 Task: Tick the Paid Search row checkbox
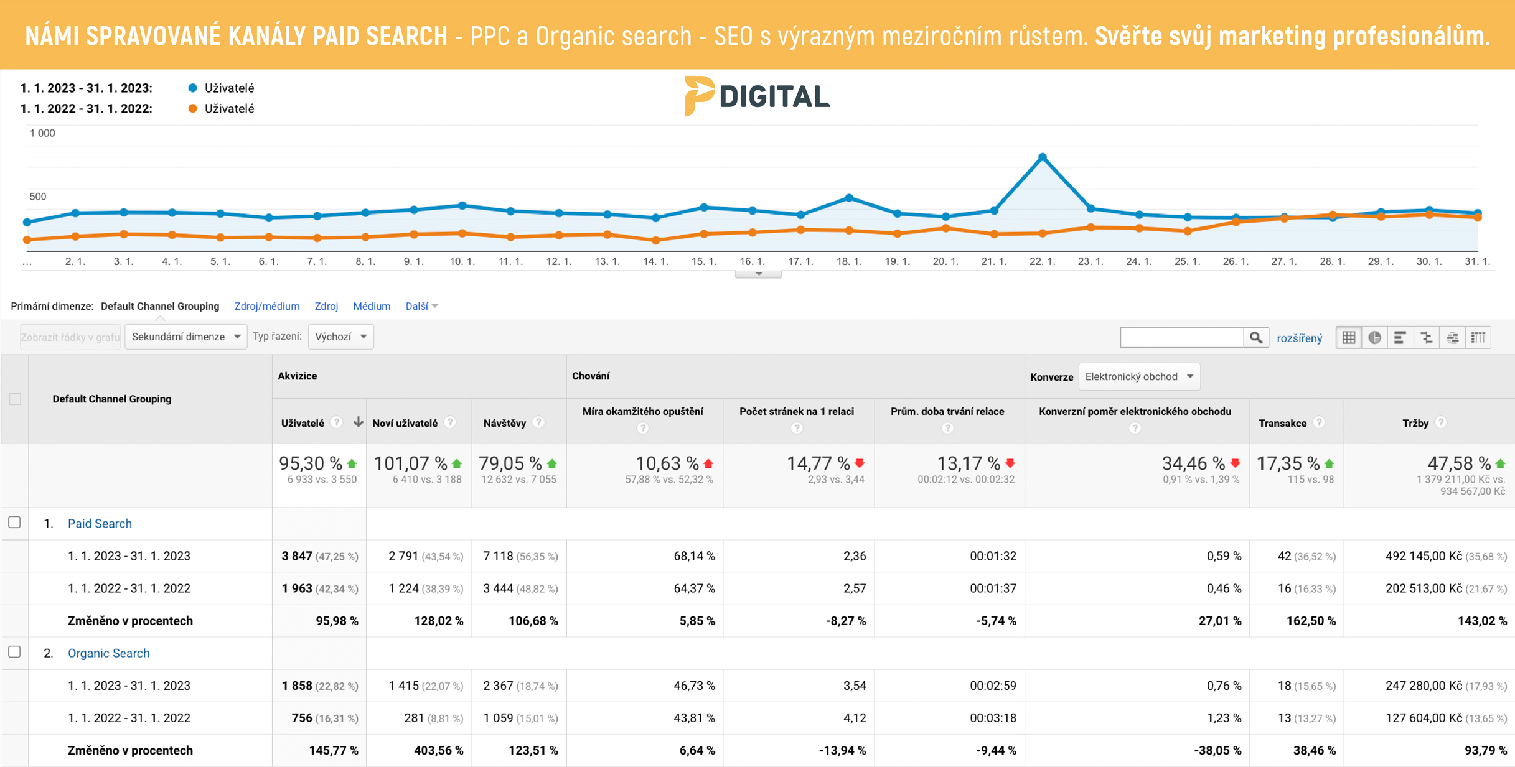[14, 523]
